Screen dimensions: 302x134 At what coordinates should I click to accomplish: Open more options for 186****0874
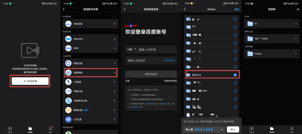tap(296, 39)
